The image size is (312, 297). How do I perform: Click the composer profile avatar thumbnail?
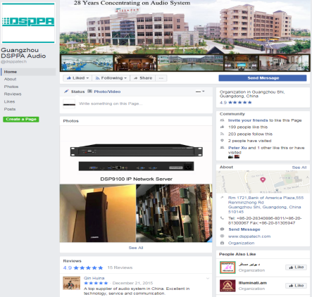point(69,103)
